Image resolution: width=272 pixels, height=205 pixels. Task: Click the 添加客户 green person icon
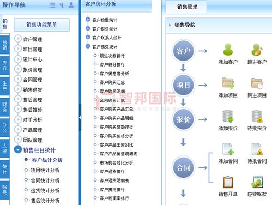228,50
